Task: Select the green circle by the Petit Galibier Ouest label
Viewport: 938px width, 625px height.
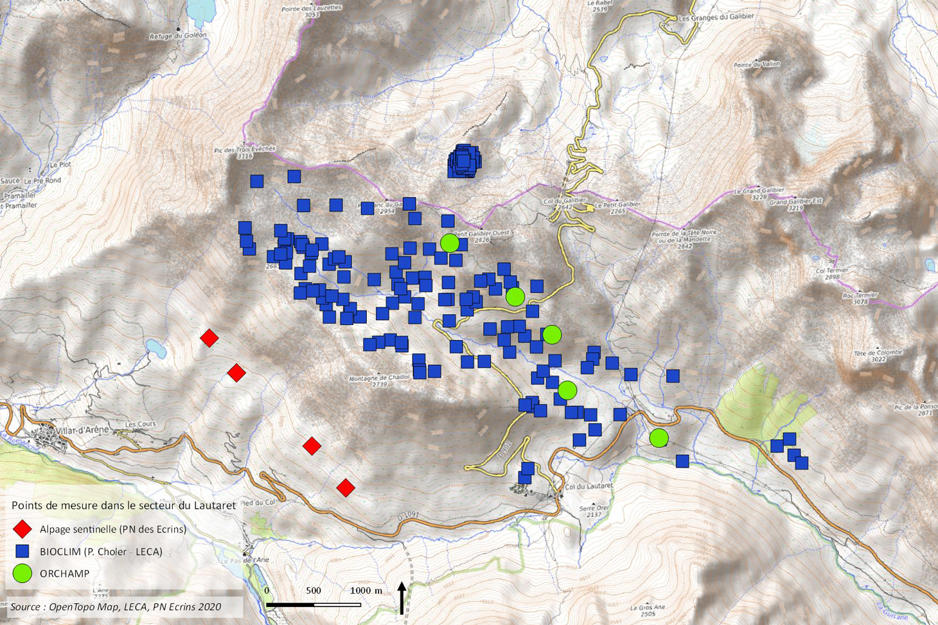Action: coord(450,243)
